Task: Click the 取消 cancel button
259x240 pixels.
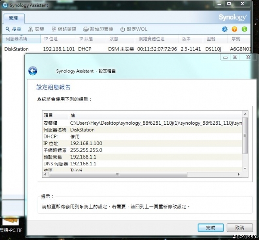Action: tap(240, 227)
